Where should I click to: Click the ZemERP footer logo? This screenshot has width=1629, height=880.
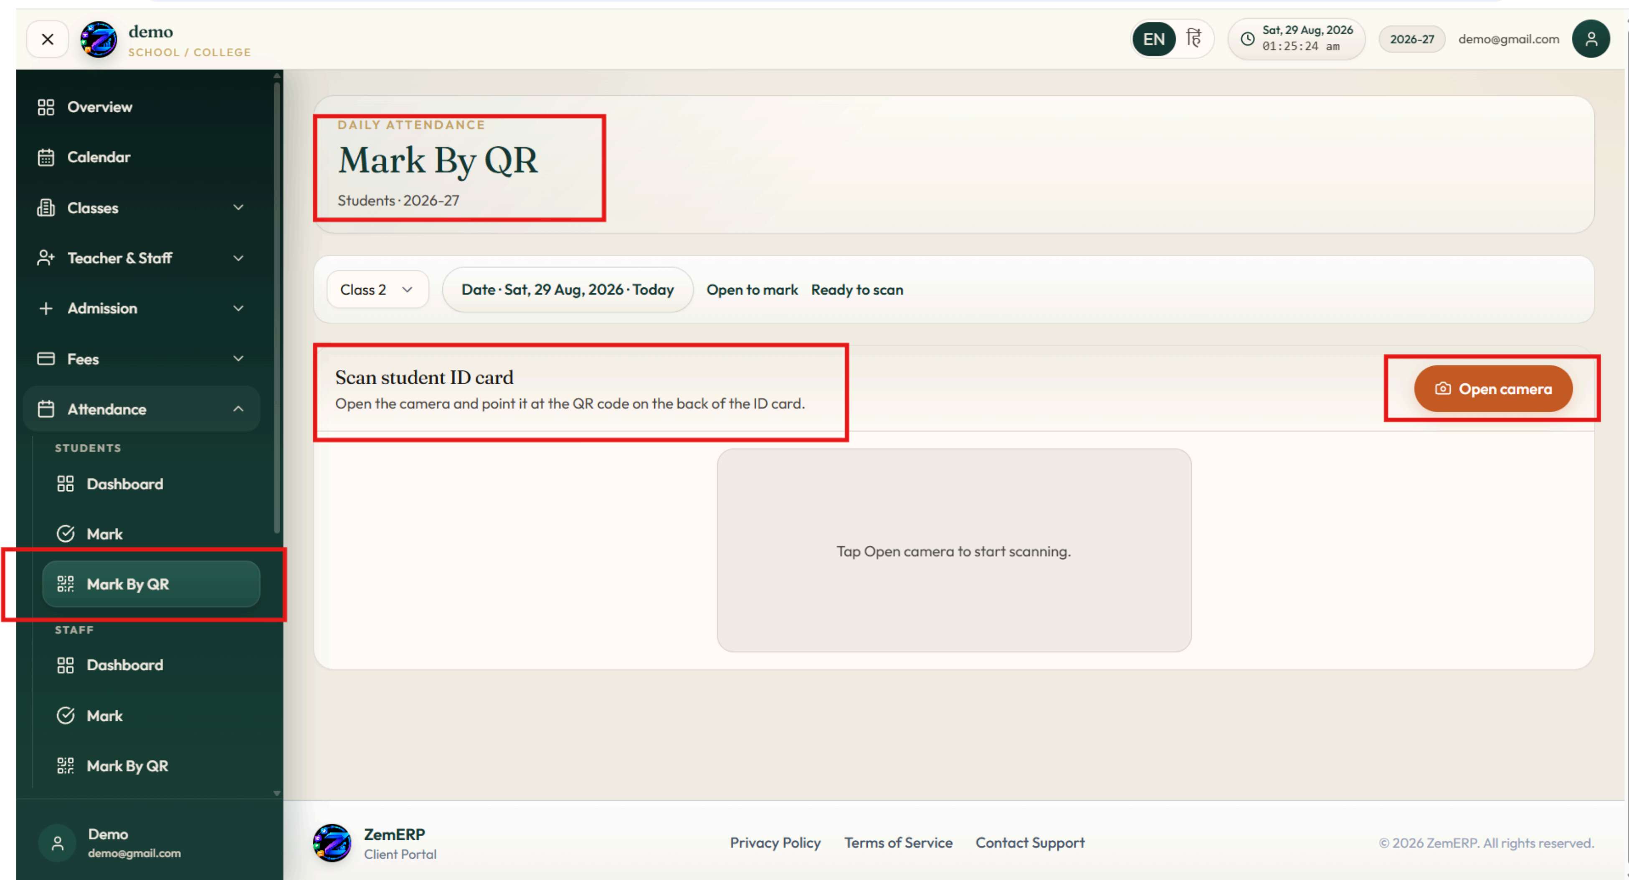pyautogui.click(x=332, y=843)
